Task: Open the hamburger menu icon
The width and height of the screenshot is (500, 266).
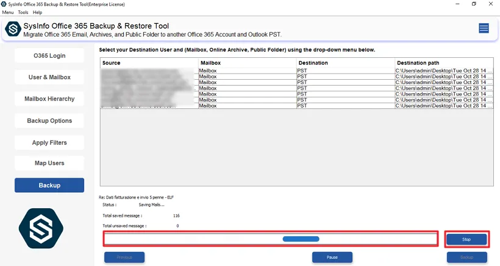Action: tap(484, 29)
